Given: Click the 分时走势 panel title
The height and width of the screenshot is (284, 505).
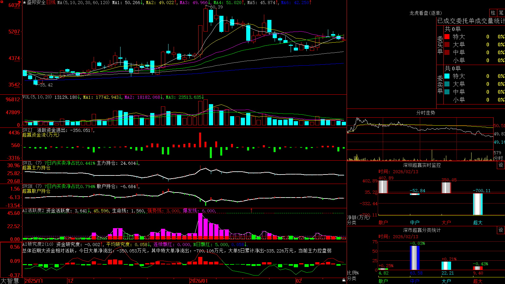Looking at the screenshot, I should pos(425,113).
